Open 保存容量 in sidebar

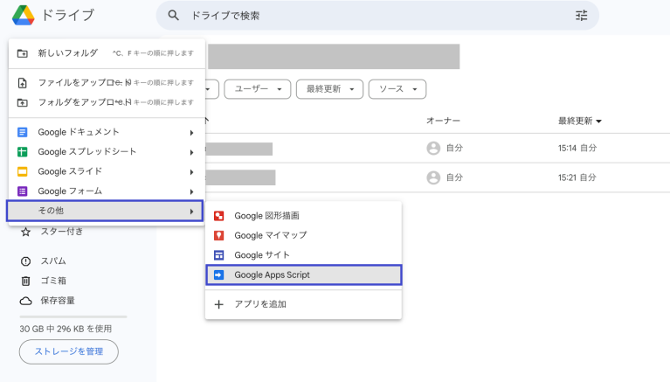coord(58,301)
